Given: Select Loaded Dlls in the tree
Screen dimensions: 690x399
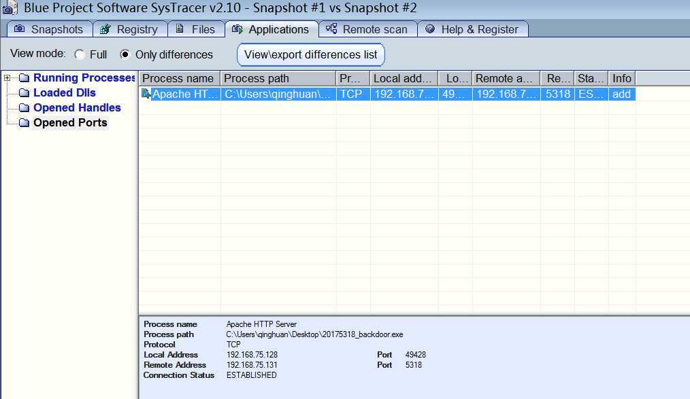Looking at the screenshot, I should click(x=65, y=92).
